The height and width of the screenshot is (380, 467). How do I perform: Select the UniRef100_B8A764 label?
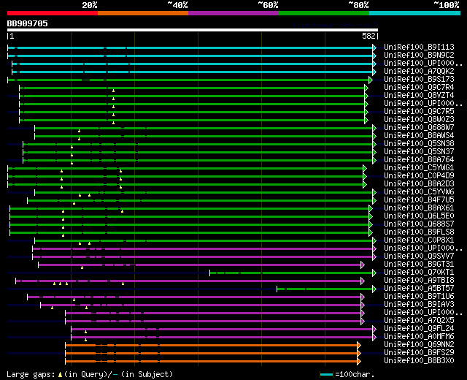click(x=419, y=159)
